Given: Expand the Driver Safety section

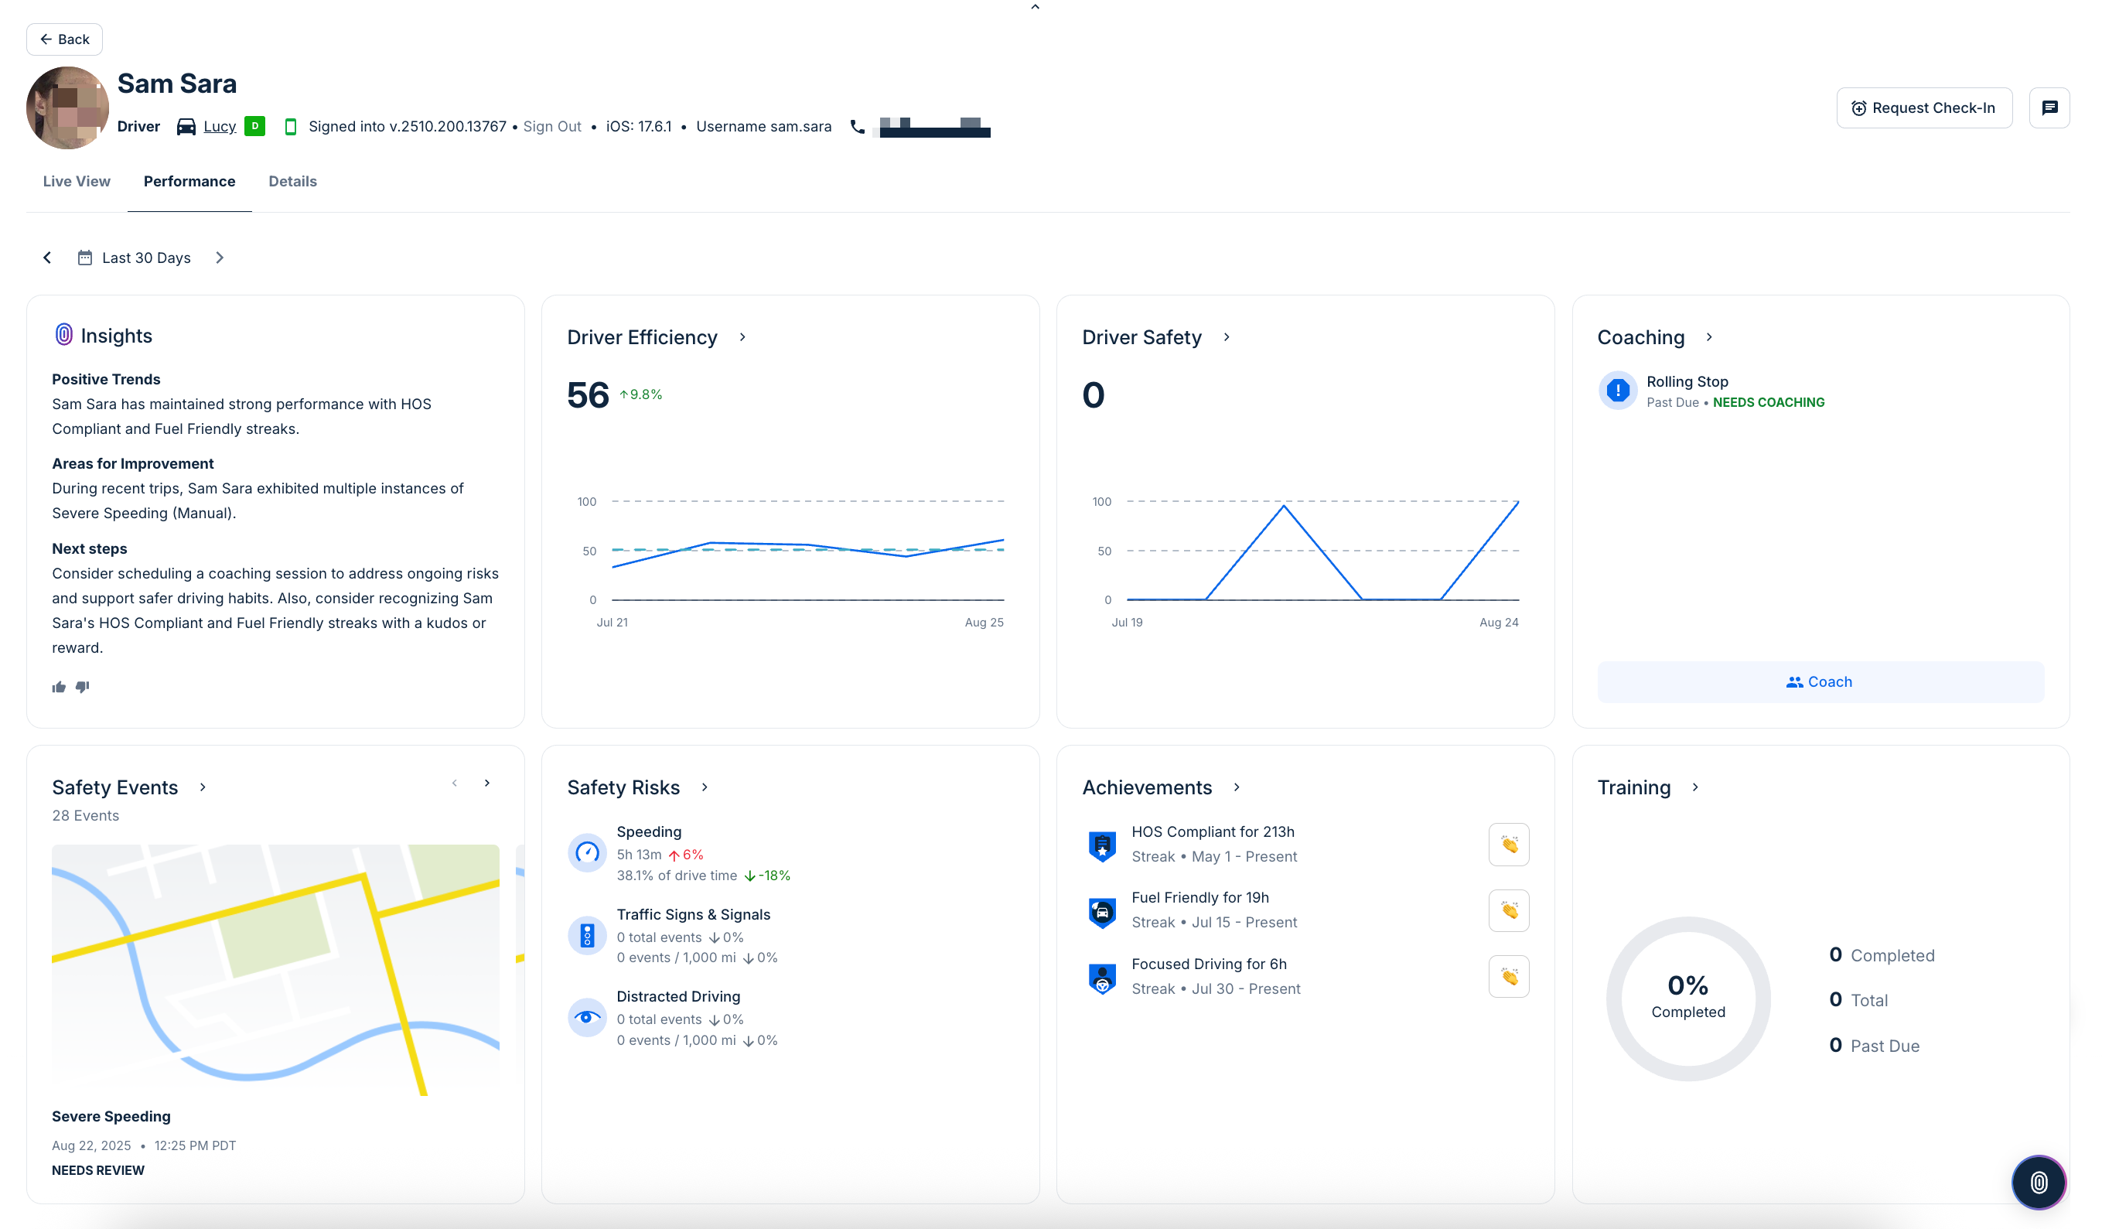Looking at the screenshot, I should click(x=1227, y=337).
